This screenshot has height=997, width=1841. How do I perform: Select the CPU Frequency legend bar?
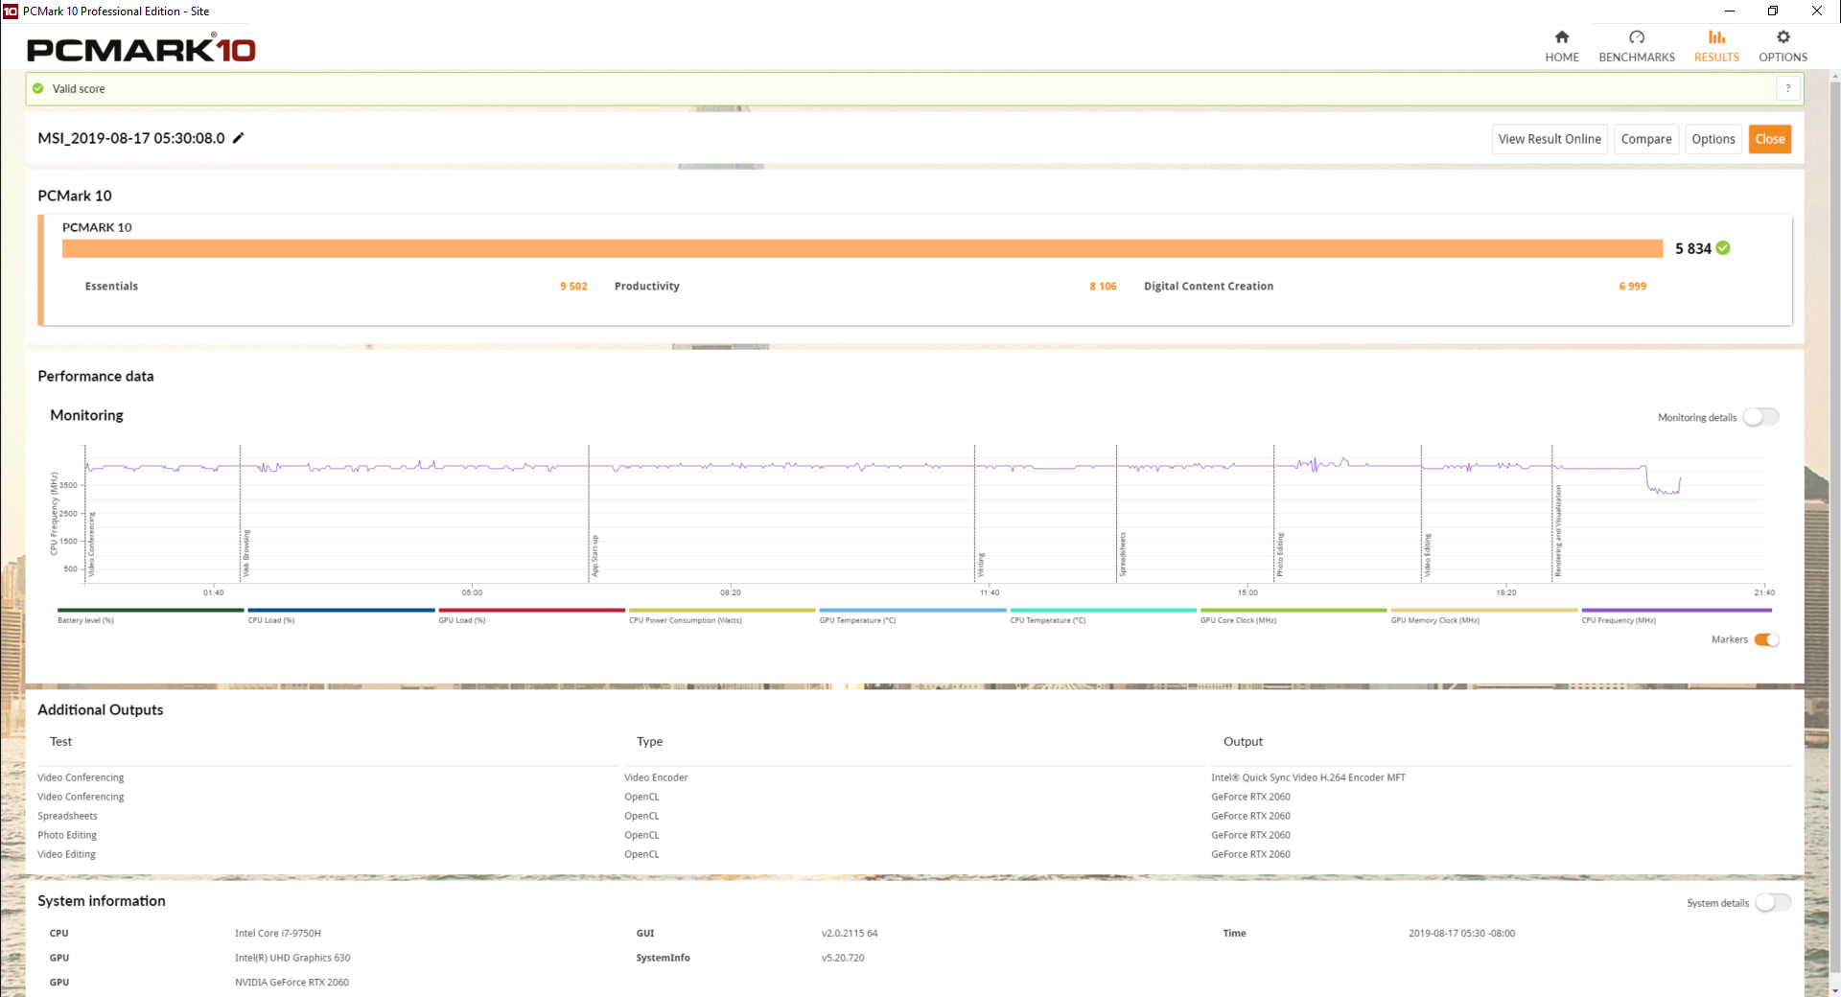coord(1677,610)
